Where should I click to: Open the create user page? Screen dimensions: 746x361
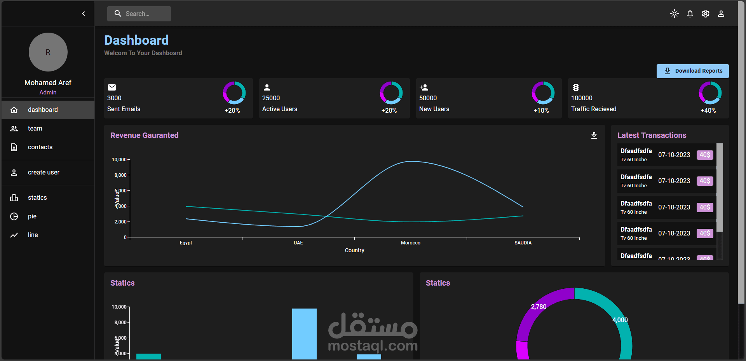pyautogui.click(x=48, y=173)
